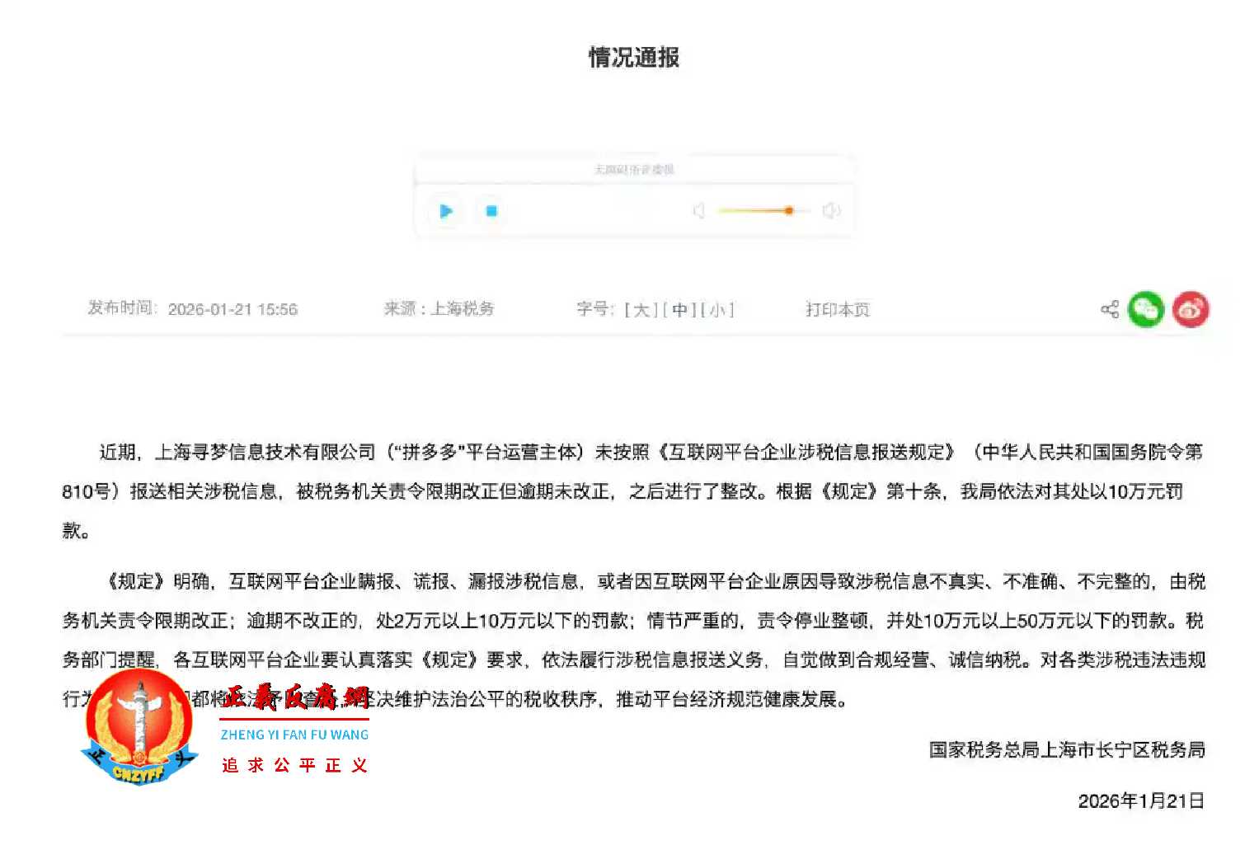Click the 追求公平正义 red slogan

coord(294,765)
